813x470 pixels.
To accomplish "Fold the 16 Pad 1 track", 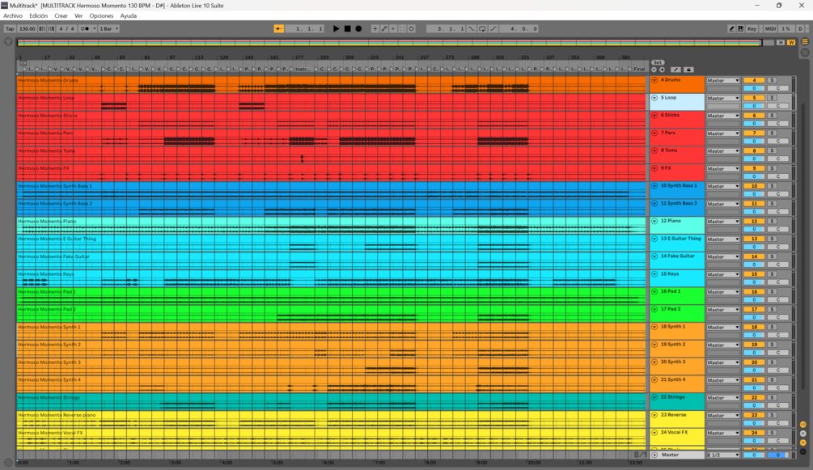I will [654, 291].
